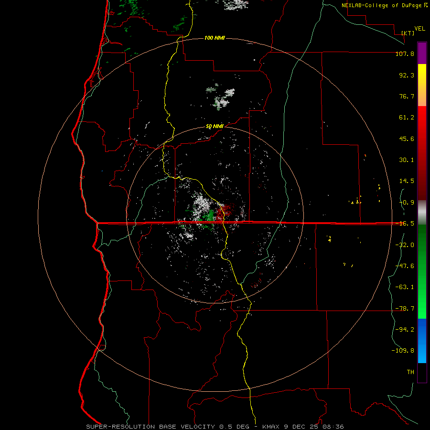Pick the blue segment of color bar
The image size is (430, 430).
tap(422, 341)
